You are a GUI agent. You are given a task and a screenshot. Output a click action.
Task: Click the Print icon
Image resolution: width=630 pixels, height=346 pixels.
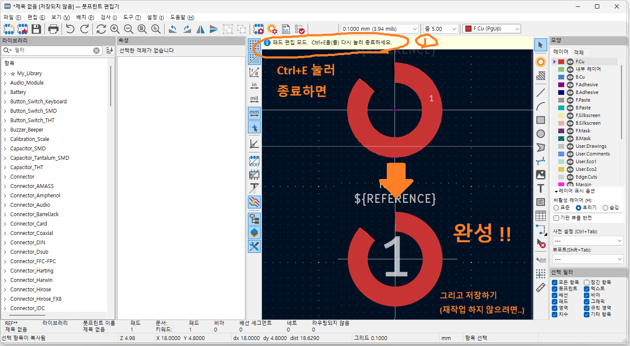point(53,29)
